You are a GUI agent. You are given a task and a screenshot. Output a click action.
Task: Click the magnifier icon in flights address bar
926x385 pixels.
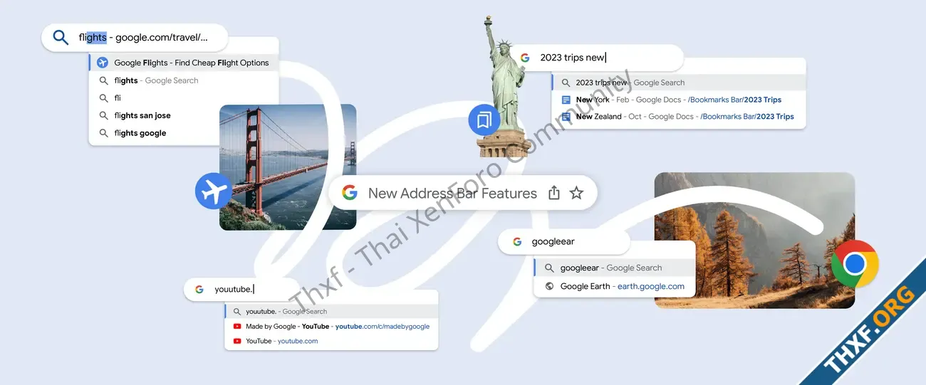pos(61,38)
